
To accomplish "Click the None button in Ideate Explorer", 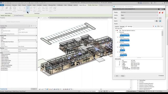I will (x=123, y=76).
